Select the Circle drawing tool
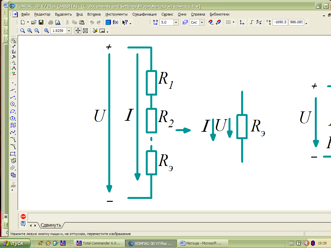Screen dimensions: 331x248 click(x=13, y=104)
